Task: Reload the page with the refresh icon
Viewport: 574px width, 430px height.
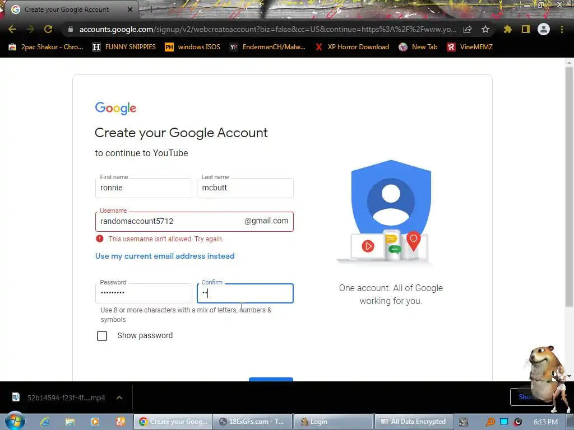Action: 48,29
